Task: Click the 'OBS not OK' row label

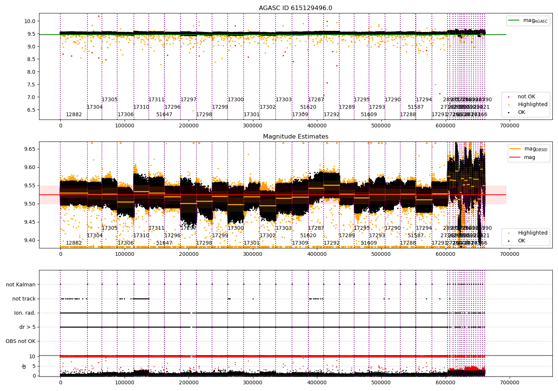Action: (20, 341)
